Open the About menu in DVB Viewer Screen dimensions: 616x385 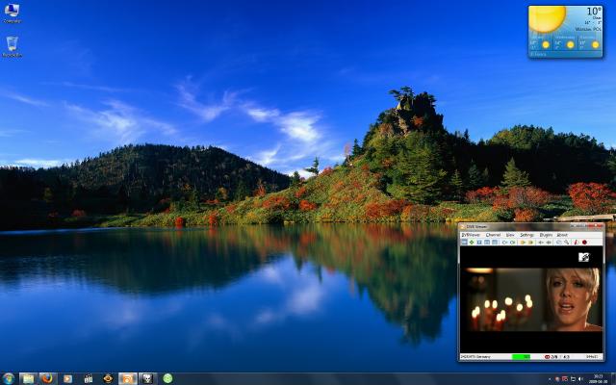(562, 235)
